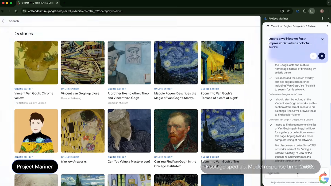Open 'Vincent Van Gogh: Chrome yellow' exhibit
331x186 pixels.
click(34, 96)
